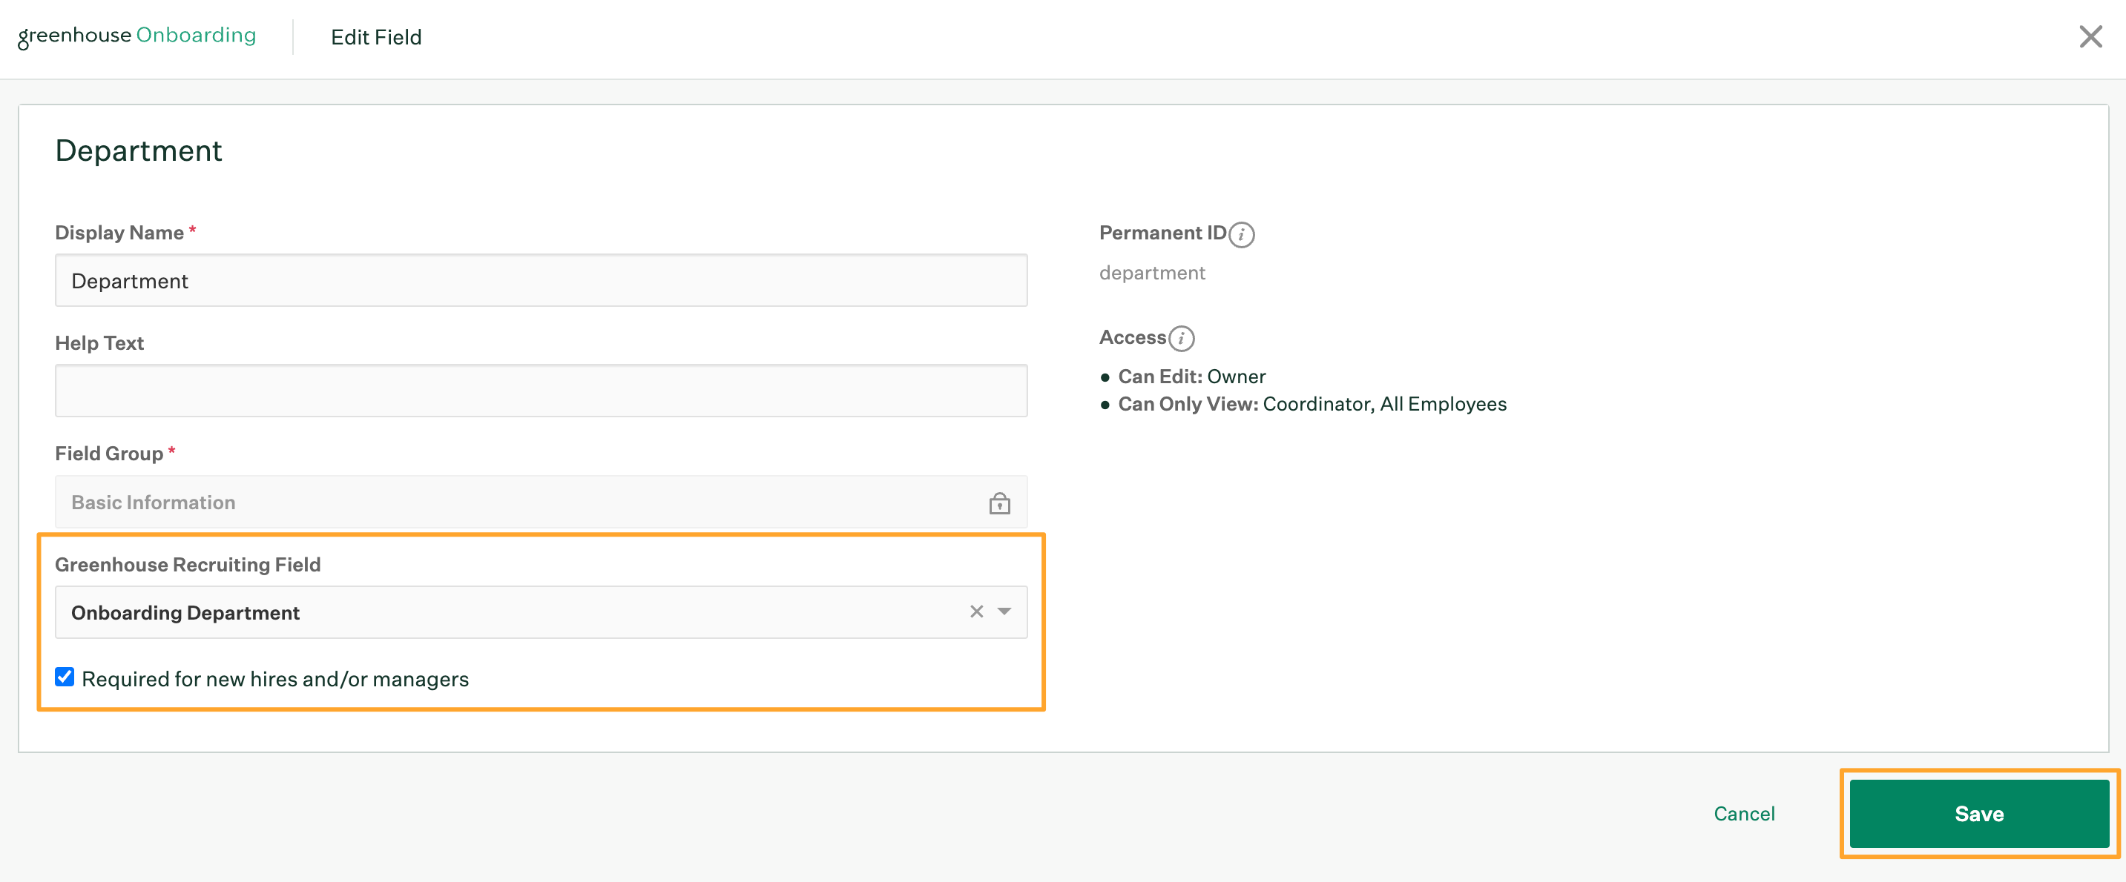Viewport: 2126px width, 882px height.
Task: Click the Can Only View access entry
Action: (1312, 404)
